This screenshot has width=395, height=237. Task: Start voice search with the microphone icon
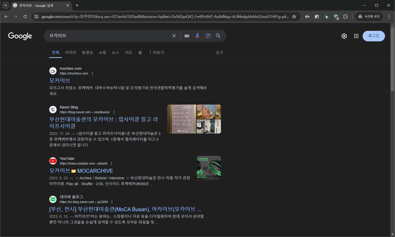pos(197,36)
